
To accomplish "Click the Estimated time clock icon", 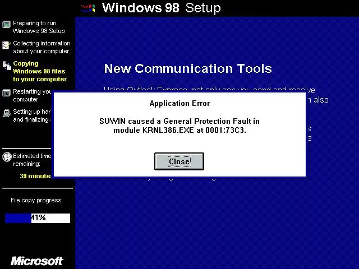I will 7,157.
